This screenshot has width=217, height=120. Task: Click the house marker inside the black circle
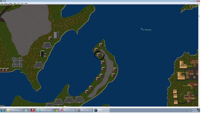pos(99,55)
